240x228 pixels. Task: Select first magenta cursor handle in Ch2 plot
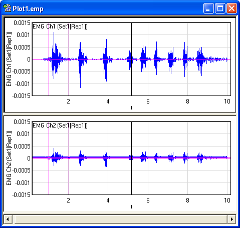pos(49,158)
